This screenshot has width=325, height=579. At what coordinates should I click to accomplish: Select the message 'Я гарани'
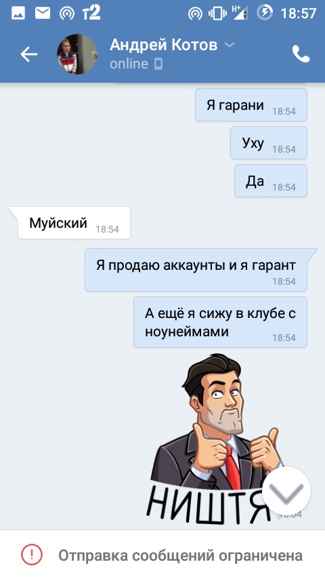coord(251,105)
